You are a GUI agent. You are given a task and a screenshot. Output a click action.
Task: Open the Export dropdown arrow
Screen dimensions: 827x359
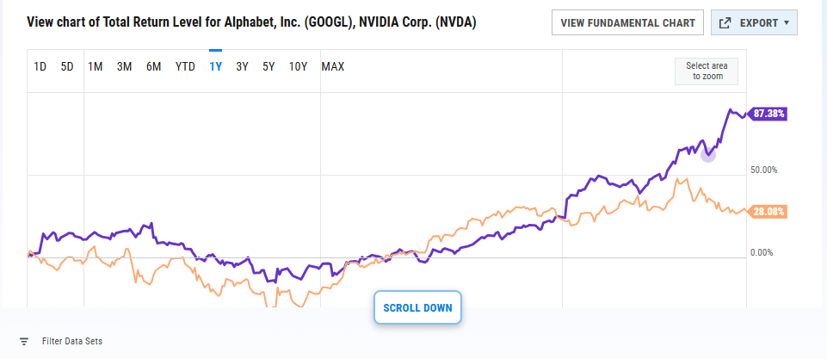tap(787, 22)
